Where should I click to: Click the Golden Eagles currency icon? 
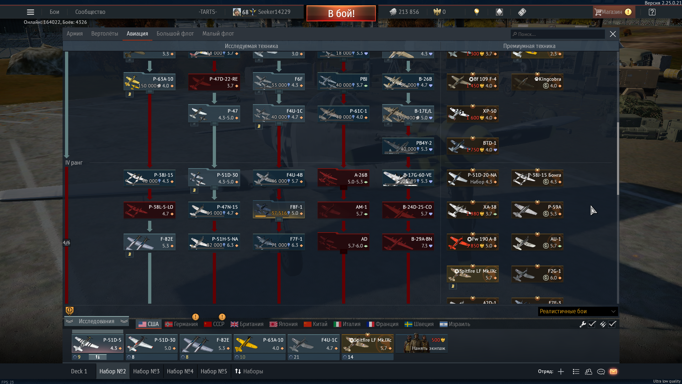coord(437,12)
